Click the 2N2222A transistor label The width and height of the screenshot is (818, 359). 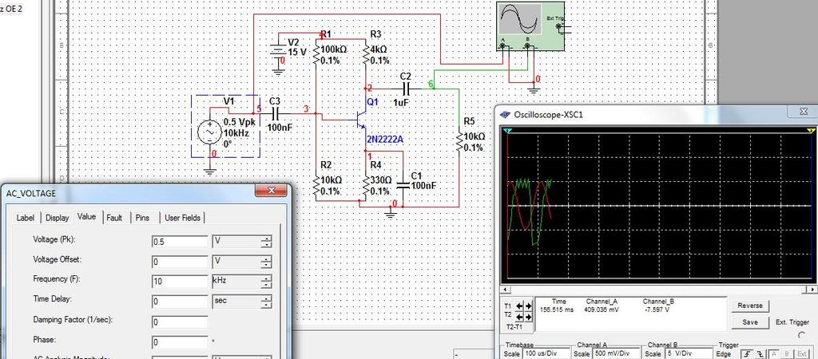coord(385,140)
